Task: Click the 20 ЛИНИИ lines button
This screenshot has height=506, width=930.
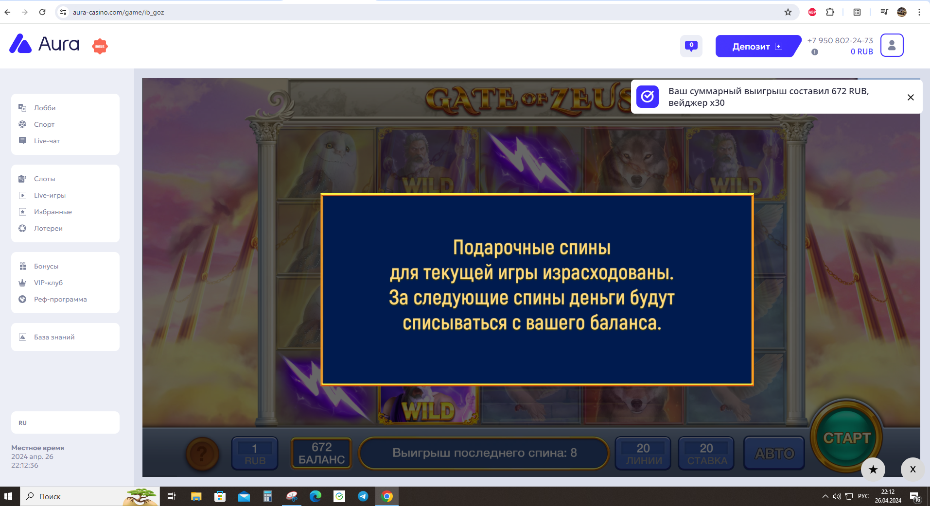Action: pyautogui.click(x=643, y=454)
